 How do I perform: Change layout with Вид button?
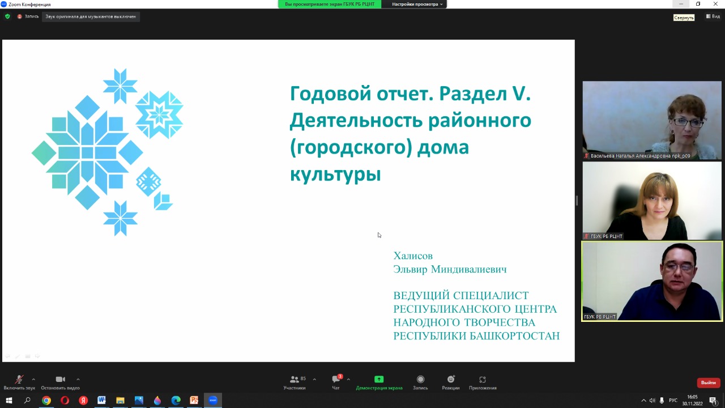point(713,17)
